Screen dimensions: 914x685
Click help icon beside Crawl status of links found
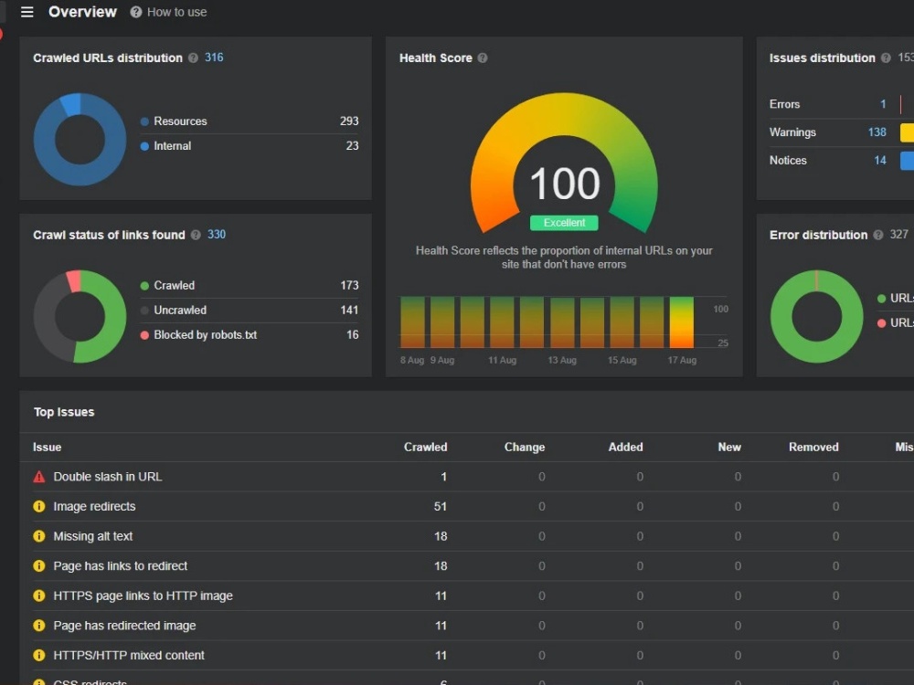pyautogui.click(x=196, y=235)
